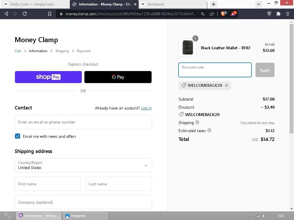Open the extensions puzzle icon
294x220 pixels.
278,14
